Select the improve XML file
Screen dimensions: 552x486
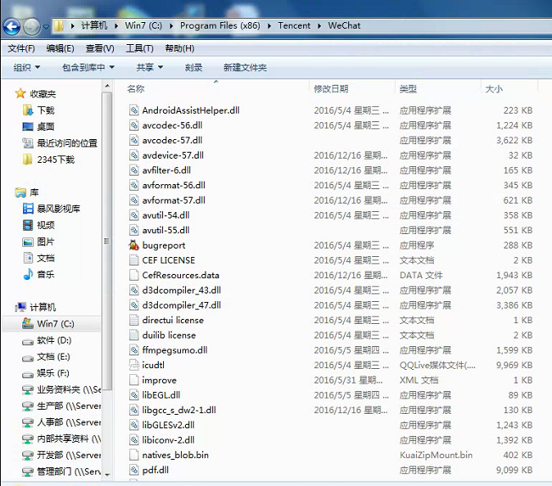159,380
